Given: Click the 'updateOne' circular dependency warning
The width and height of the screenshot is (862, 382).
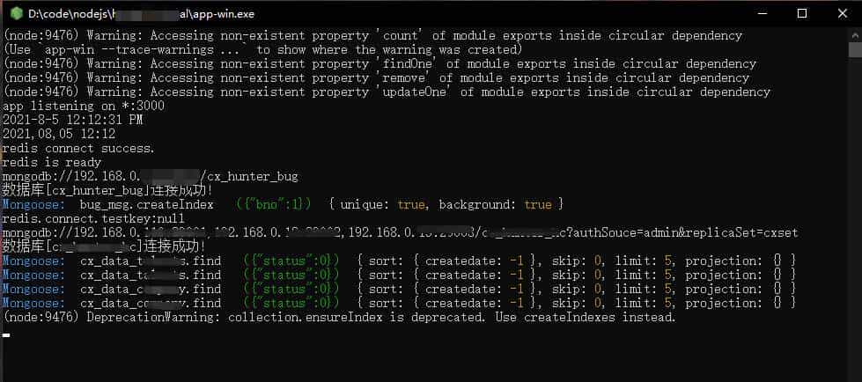Looking at the screenshot, I should coord(387,92).
